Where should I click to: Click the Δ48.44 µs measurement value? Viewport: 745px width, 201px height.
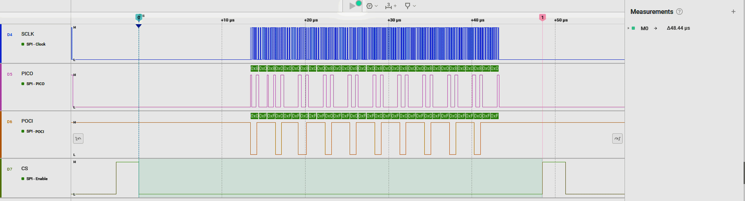678,28
